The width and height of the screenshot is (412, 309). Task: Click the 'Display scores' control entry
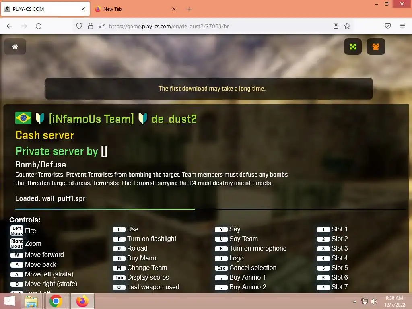point(141,278)
